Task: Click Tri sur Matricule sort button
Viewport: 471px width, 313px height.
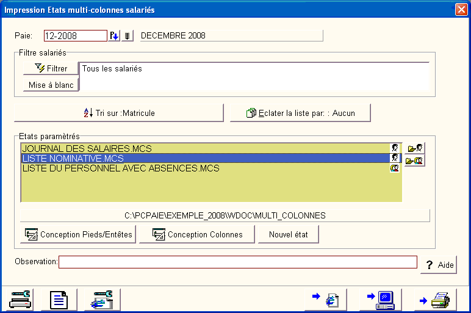Action: tap(118, 113)
